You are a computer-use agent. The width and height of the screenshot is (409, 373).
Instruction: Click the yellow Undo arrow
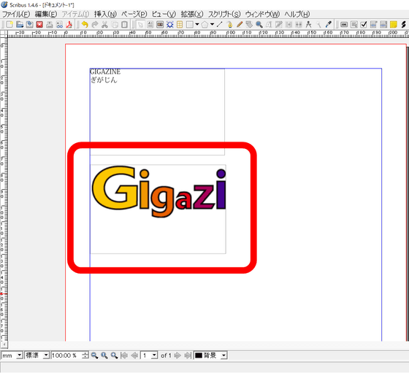pos(85,25)
